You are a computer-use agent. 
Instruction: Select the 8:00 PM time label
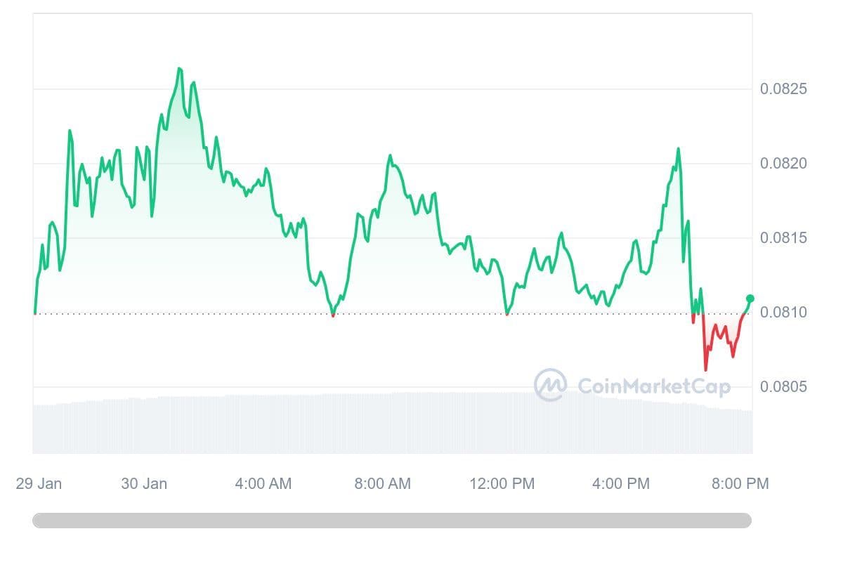pos(740,484)
